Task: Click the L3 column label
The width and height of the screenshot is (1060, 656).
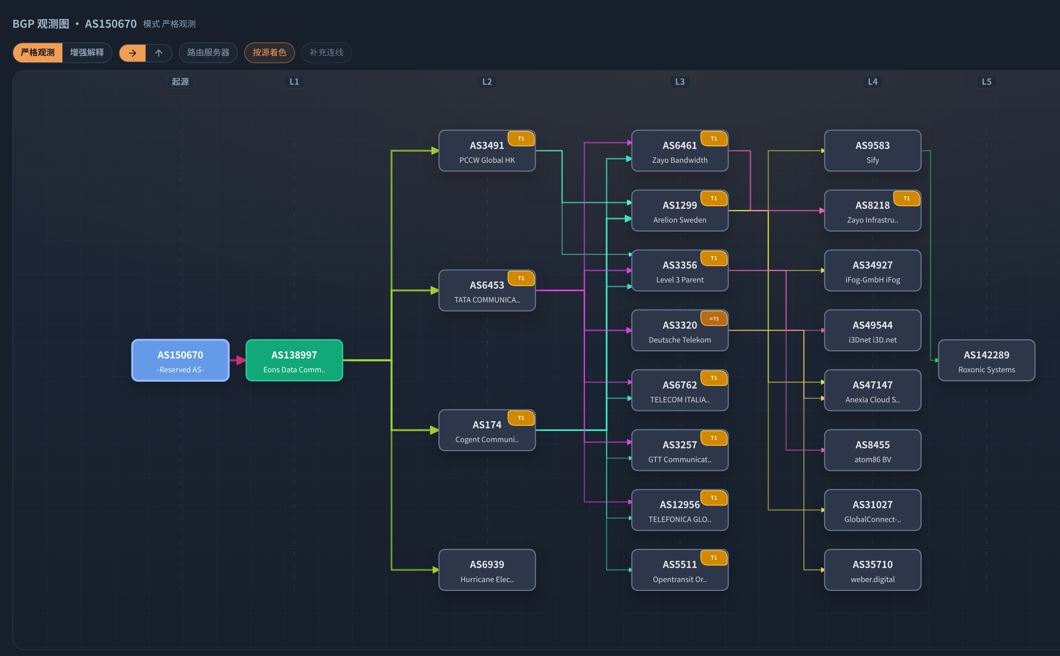Action: tap(680, 82)
